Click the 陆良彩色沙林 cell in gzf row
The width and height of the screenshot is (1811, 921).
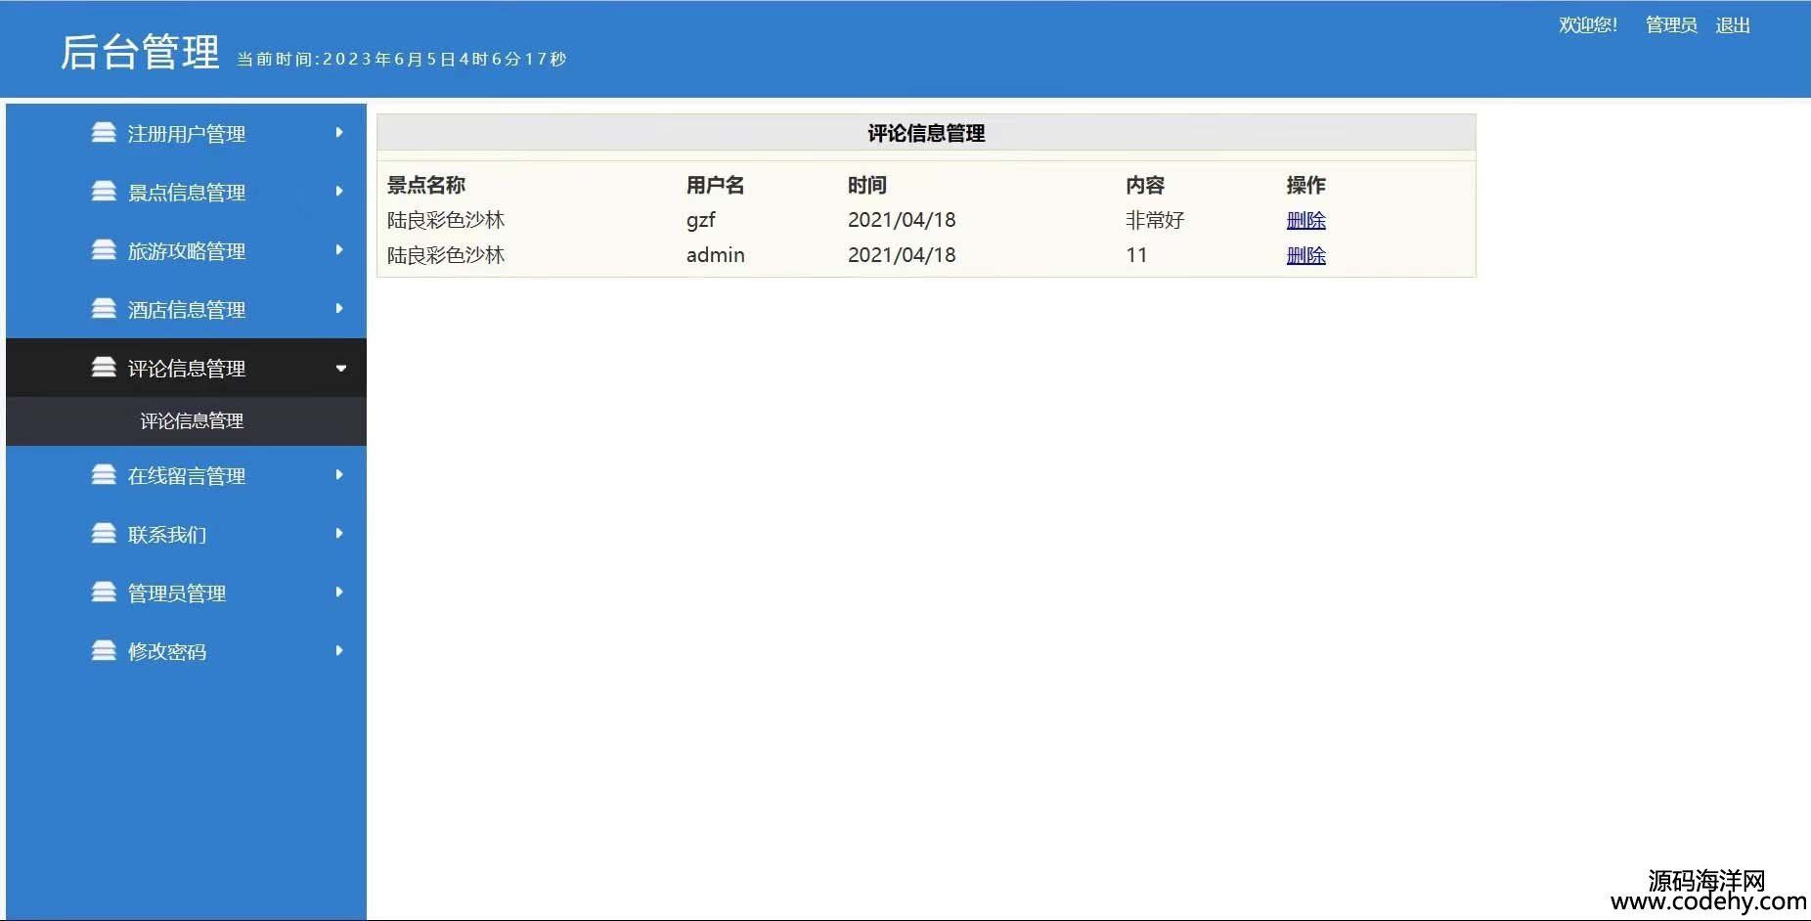(446, 220)
